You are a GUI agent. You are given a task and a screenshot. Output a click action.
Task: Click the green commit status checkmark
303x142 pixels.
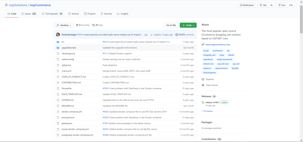coord(151,35)
